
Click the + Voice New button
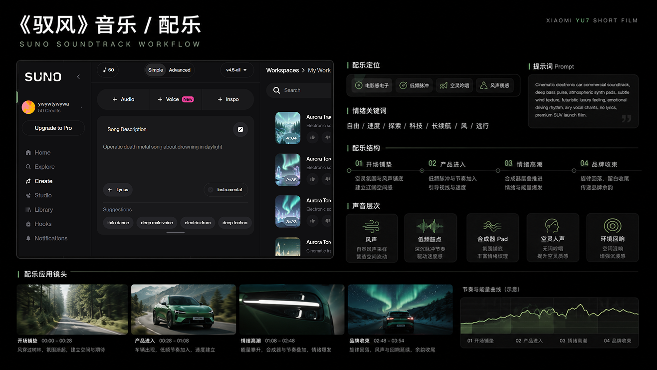[176, 99]
